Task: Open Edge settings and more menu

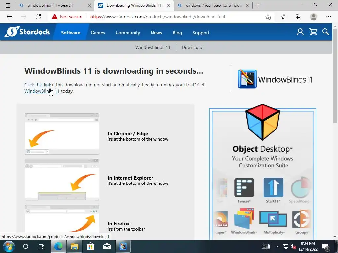Action: pos(328,17)
